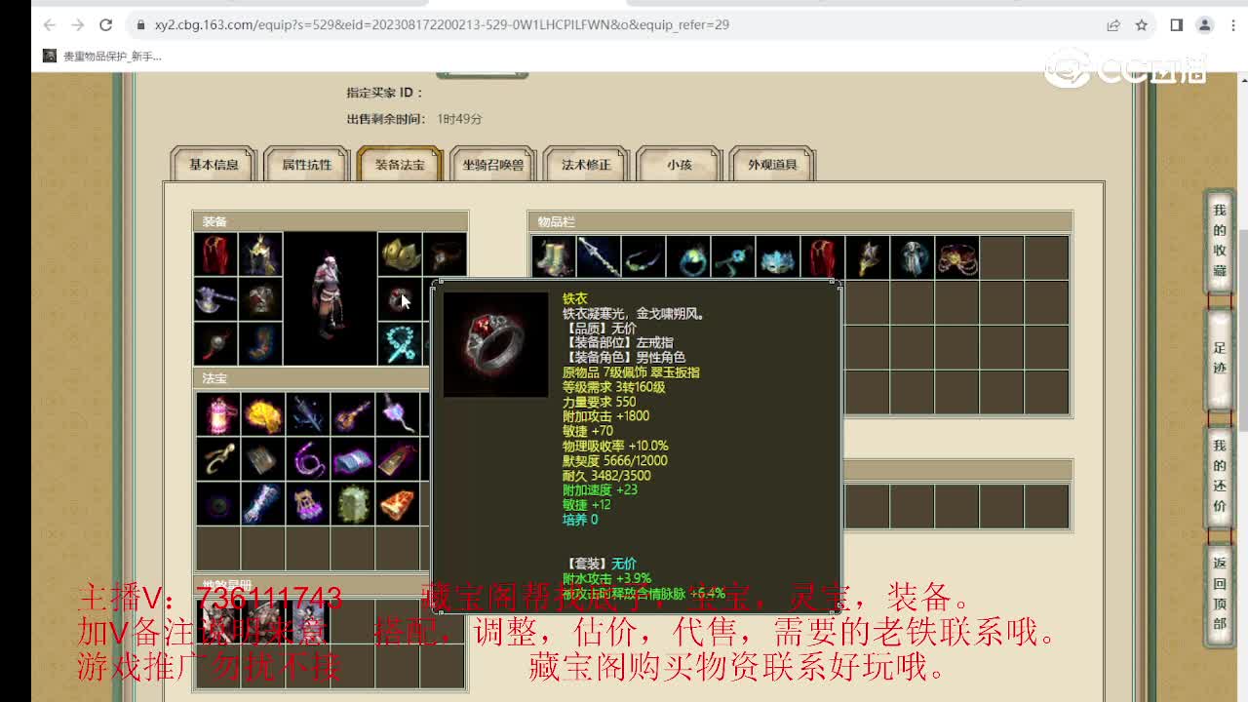Click the large ring image in tooltip
This screenshot has height=702, width=1248.
click(495, 344)
